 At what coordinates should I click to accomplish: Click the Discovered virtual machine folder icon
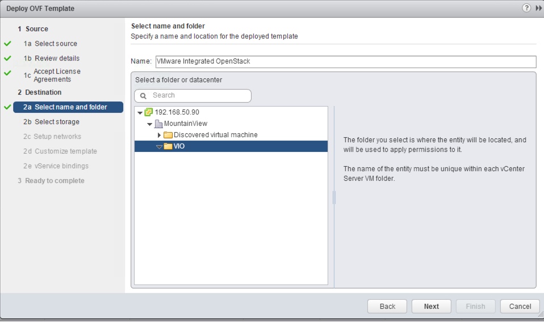[168, 135]
